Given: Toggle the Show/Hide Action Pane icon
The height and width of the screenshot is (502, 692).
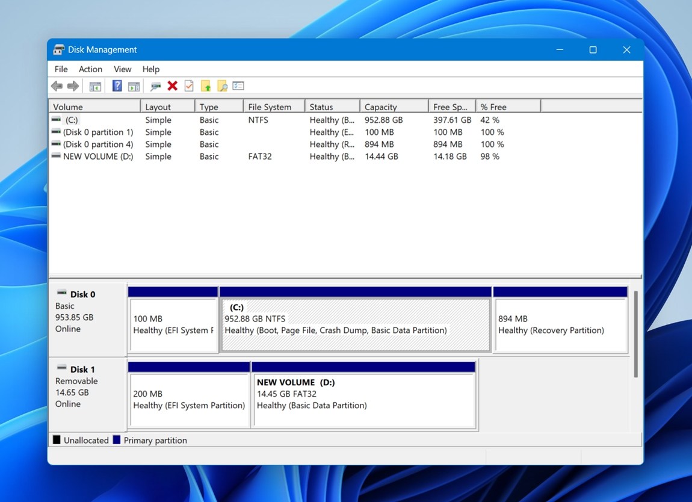Looking at the screenshot, I should pos(134,86).
